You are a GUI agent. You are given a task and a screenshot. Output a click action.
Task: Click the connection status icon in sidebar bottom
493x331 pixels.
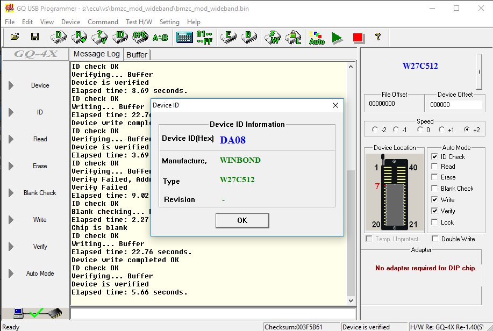point(37,313)
